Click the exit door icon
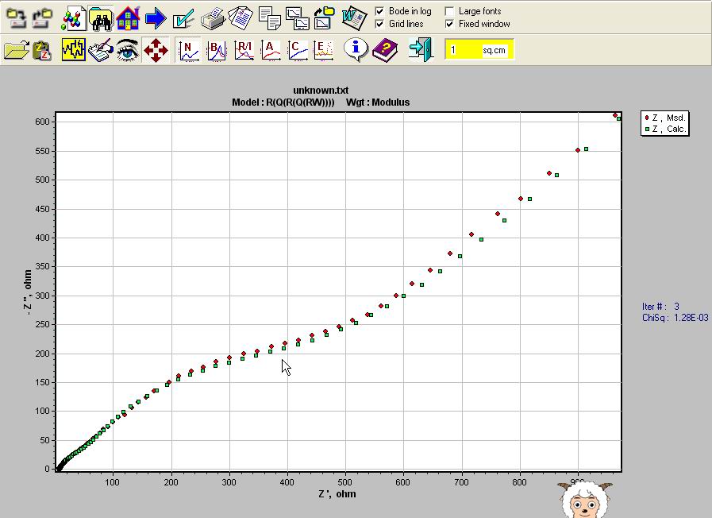This screenshot has height=518, width=712. (421, 50)
